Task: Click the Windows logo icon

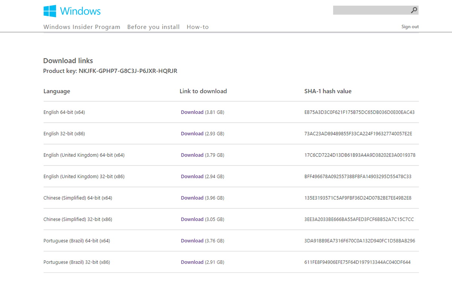Action: point(50,11)
